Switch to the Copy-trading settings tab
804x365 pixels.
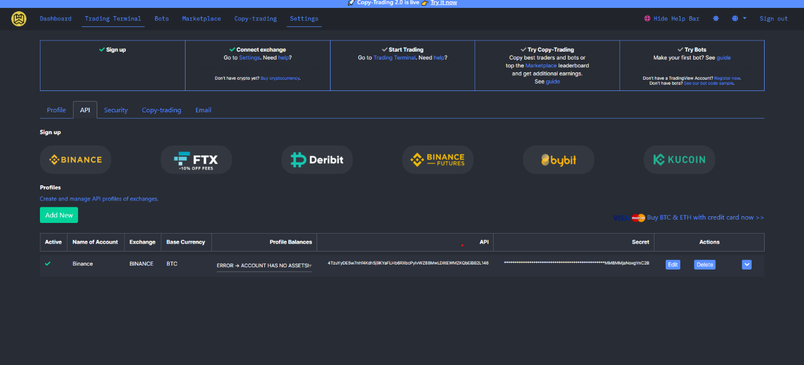[x=161, y=110]
